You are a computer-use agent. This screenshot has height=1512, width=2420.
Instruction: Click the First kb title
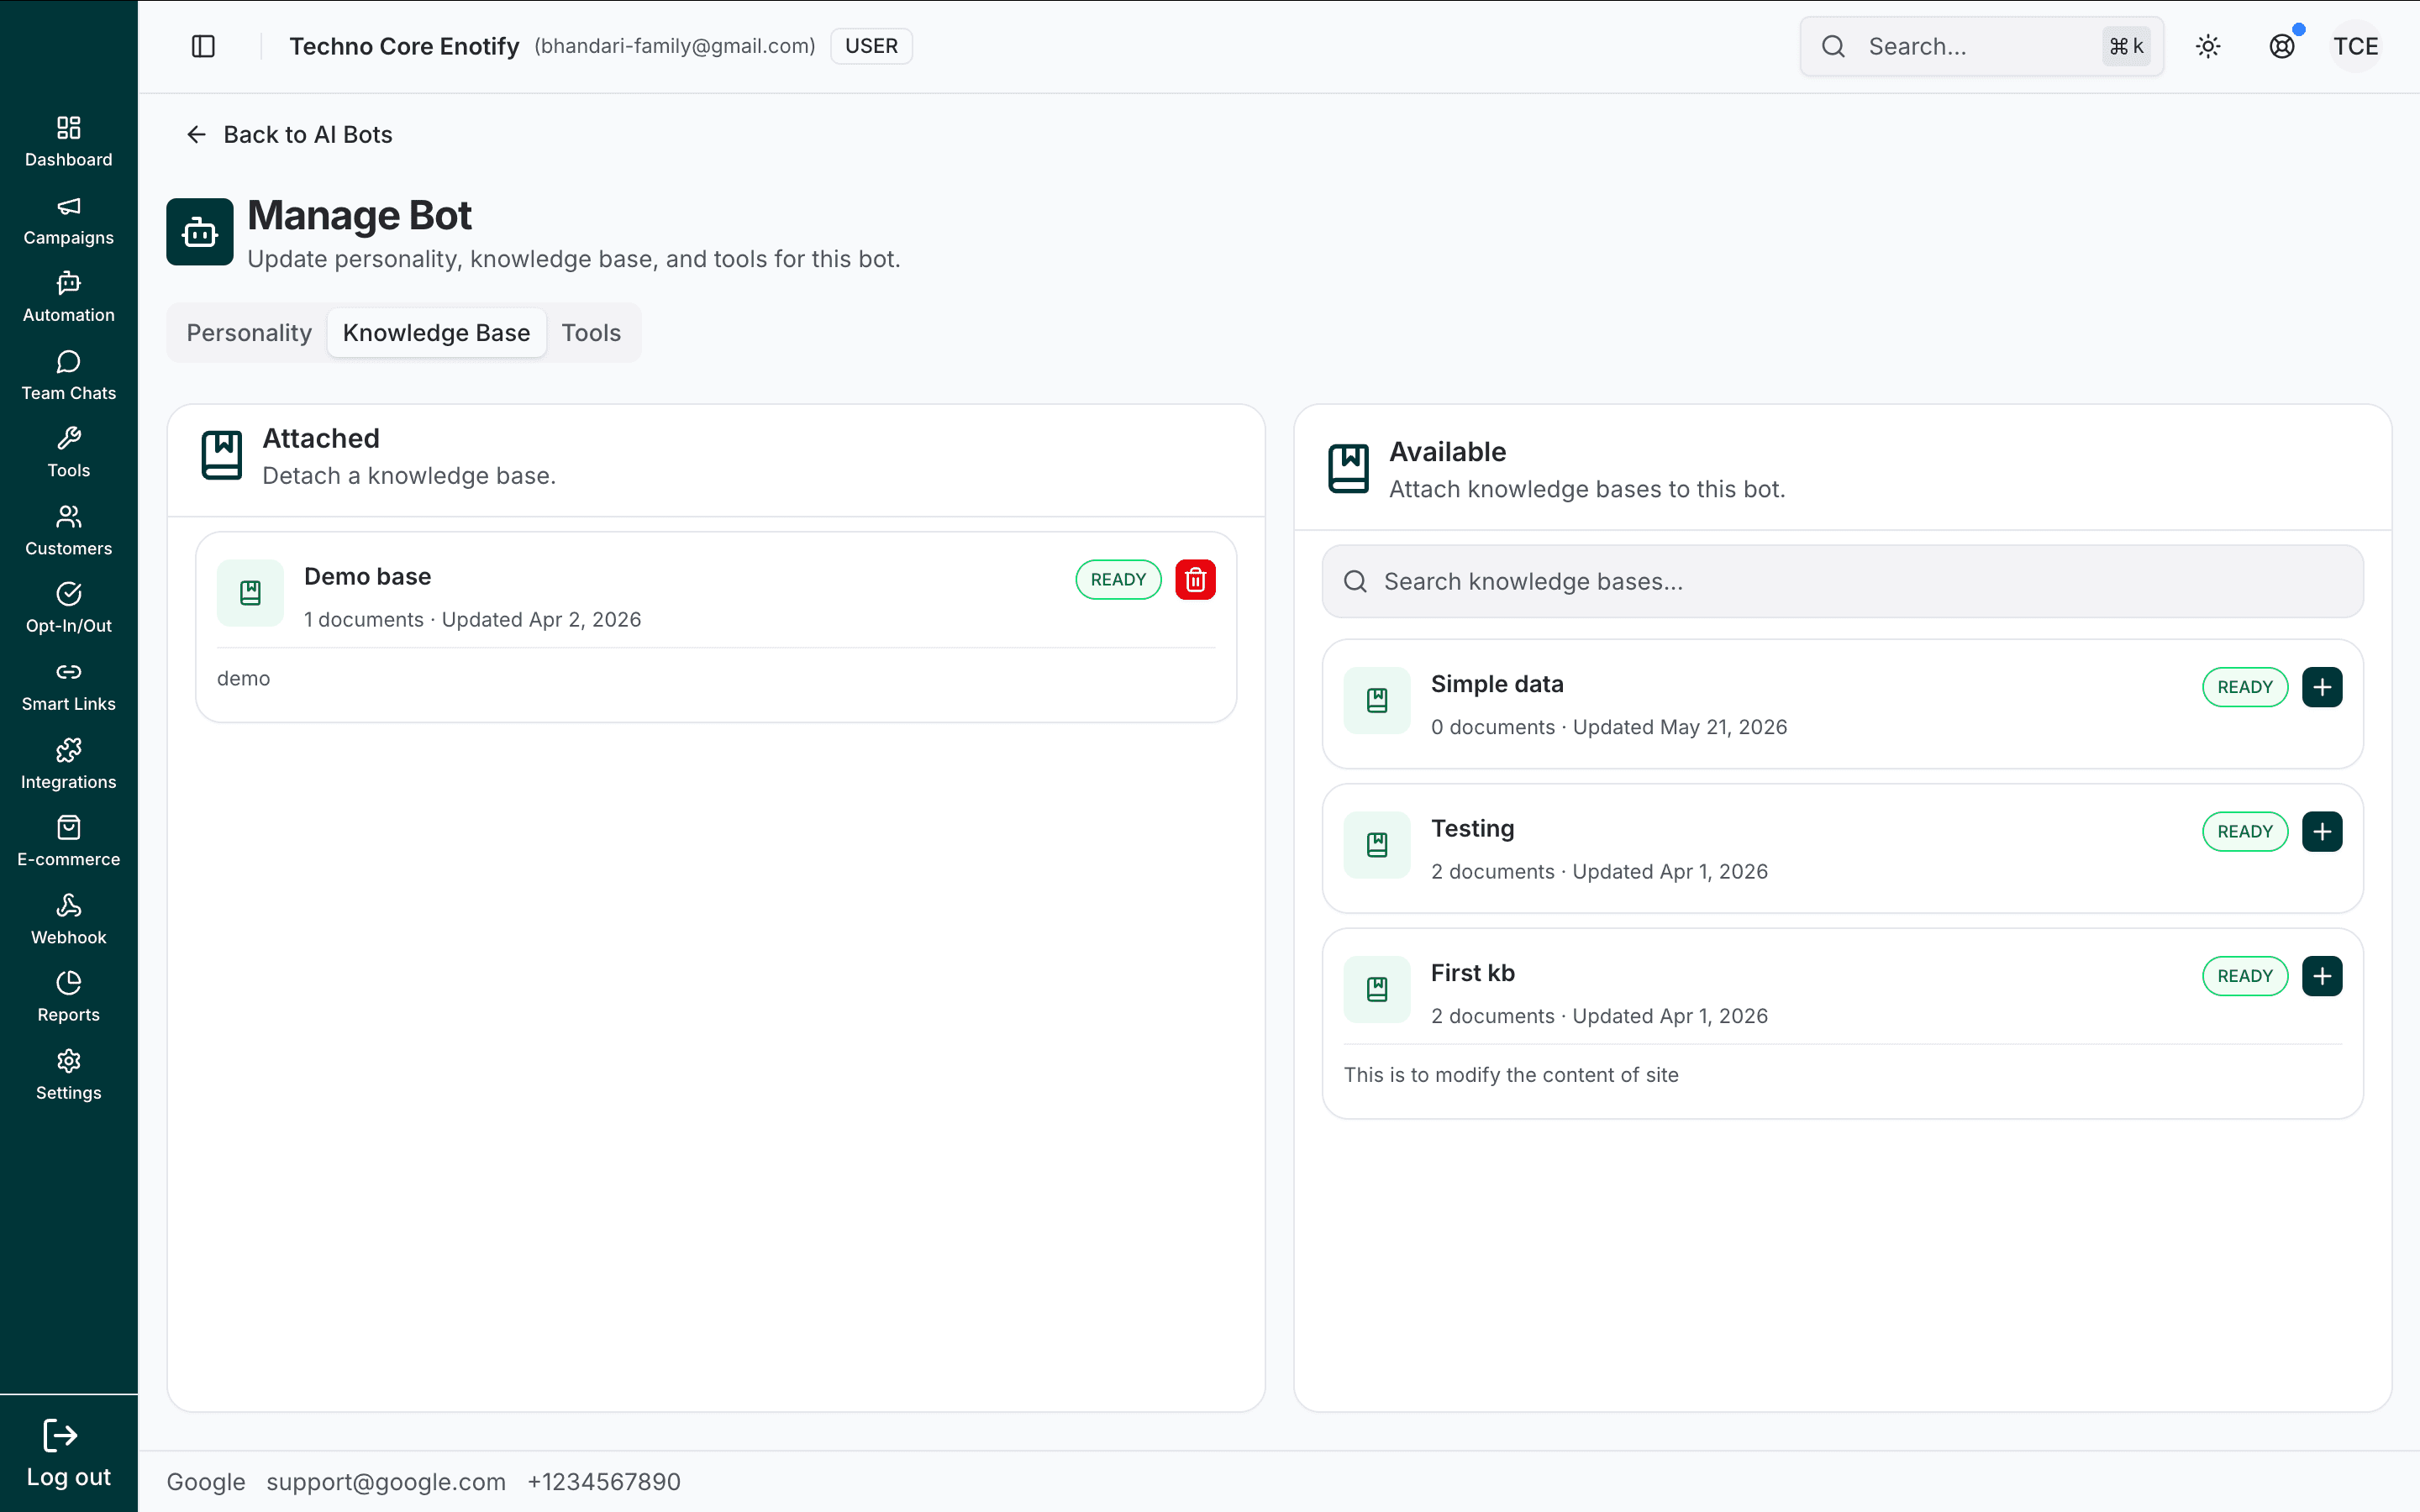tap(1472, 973)
